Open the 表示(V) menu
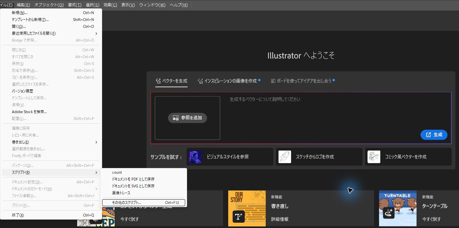This screenshot has height=228, width=459. (x=128, y=5)
